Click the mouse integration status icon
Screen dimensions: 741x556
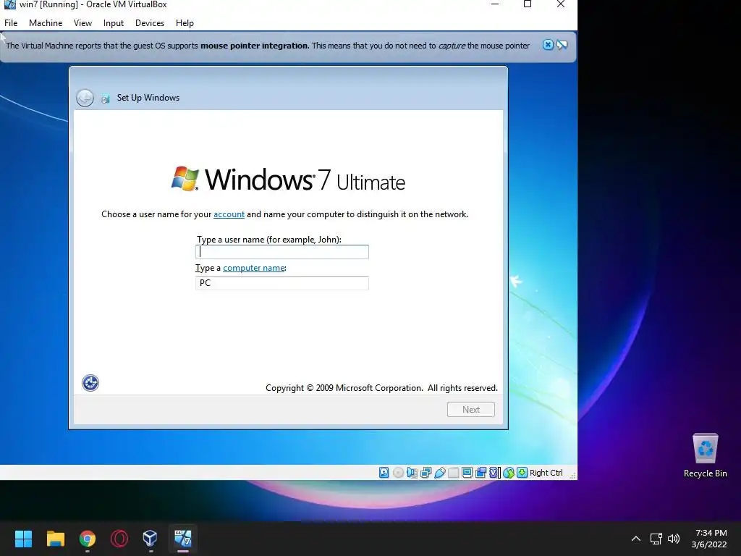509,472
